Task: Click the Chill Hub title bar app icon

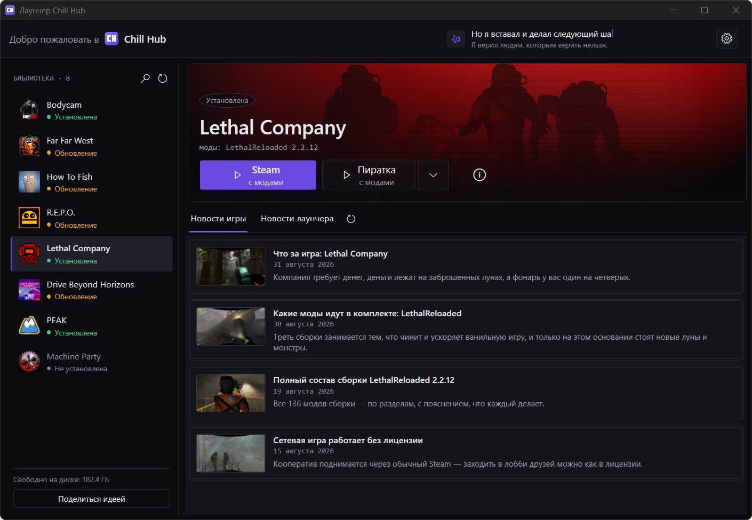Action: click(x=10, y=10)
